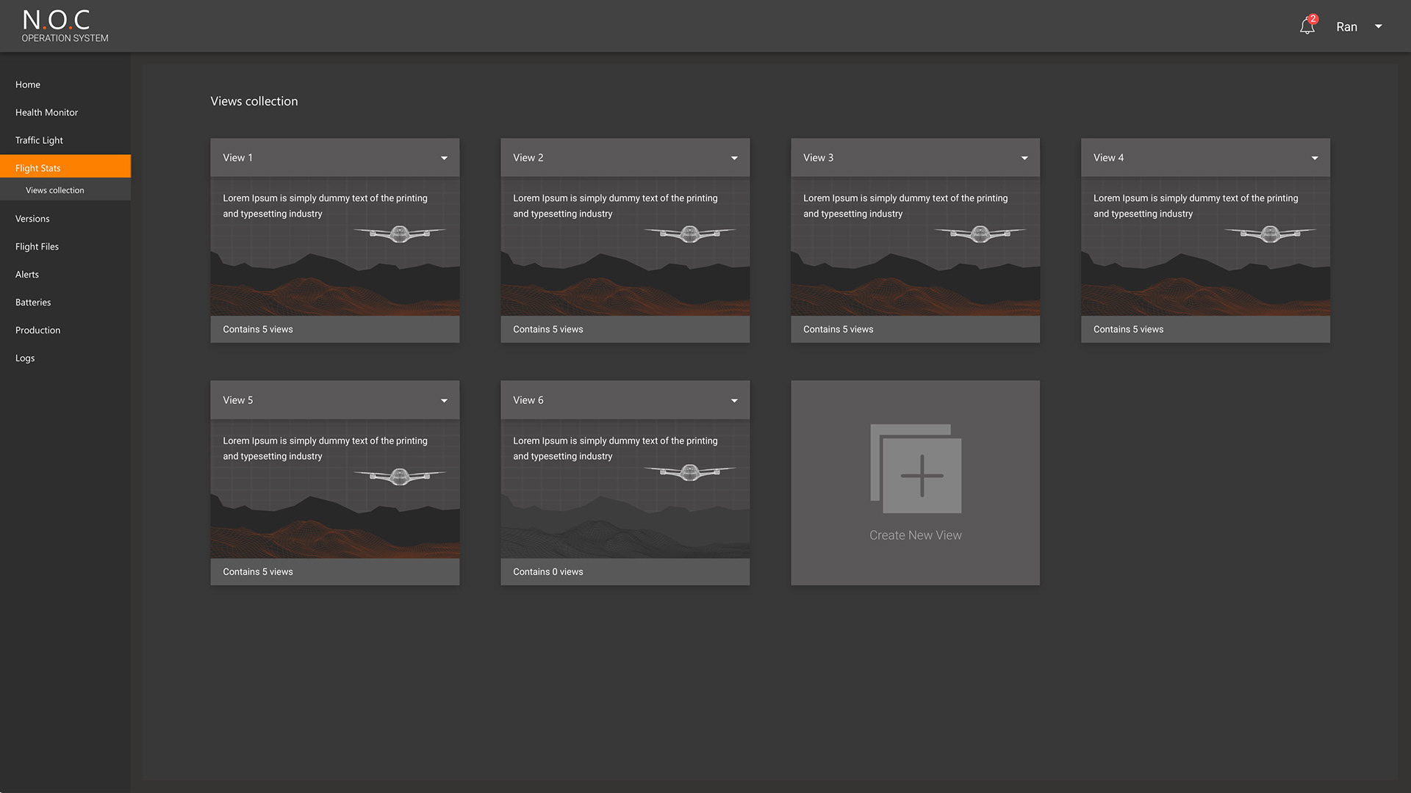Open the notifications bell icon
Image resolution: width=1411 pixels, height=793 pixels.
pos(1307,26)
